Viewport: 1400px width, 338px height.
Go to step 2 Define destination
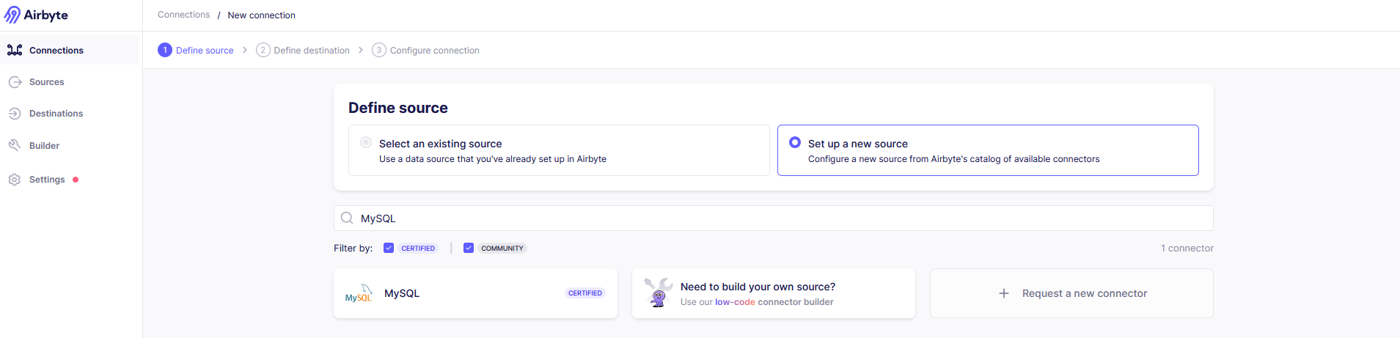(303, 51)
